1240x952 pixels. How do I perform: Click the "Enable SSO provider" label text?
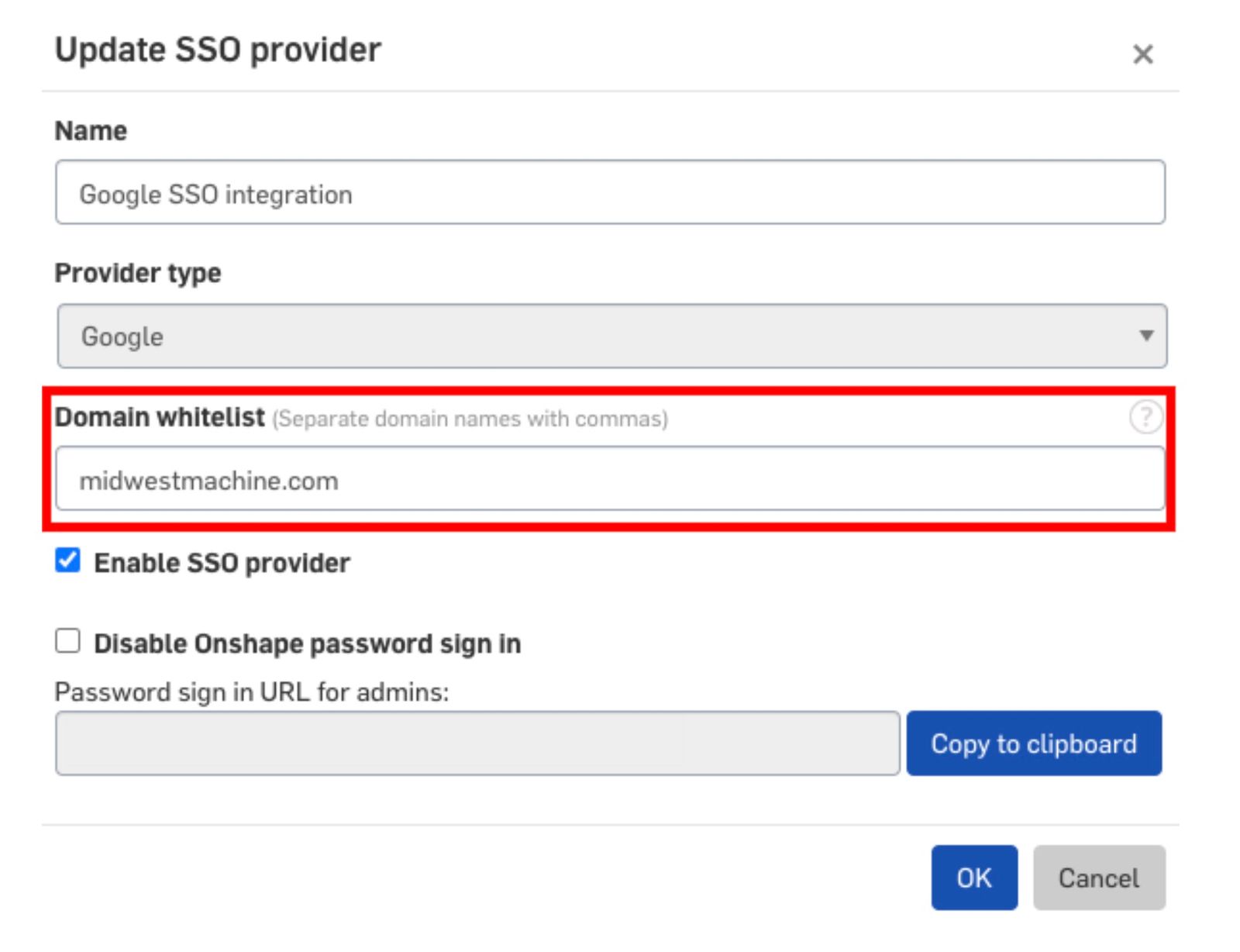click(222, 563)
